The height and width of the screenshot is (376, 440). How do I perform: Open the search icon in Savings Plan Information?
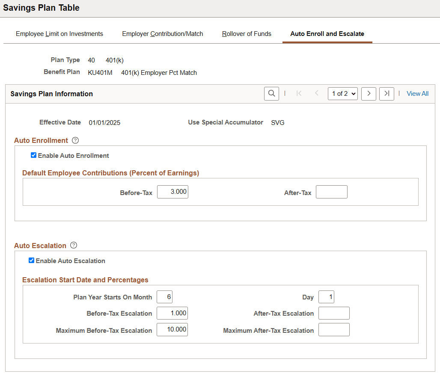(271, 93)
